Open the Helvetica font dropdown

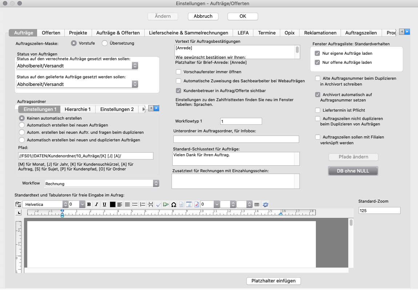pyautogui.click(x=45, y=204)
